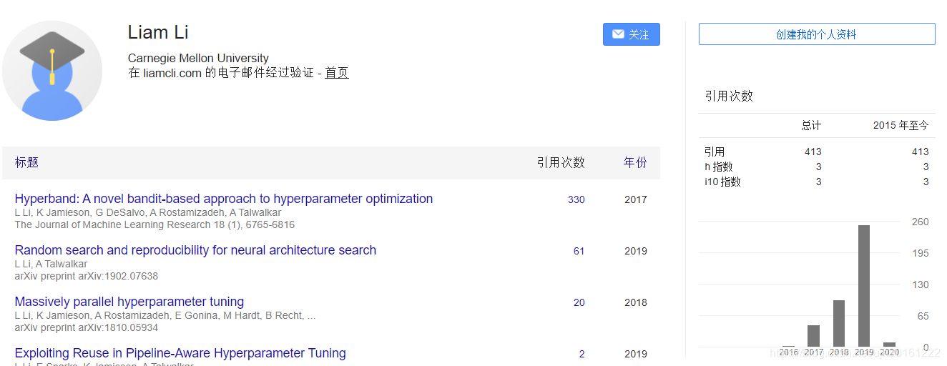
Task: Click the 关注 follow button
Action: coord(631,34)
